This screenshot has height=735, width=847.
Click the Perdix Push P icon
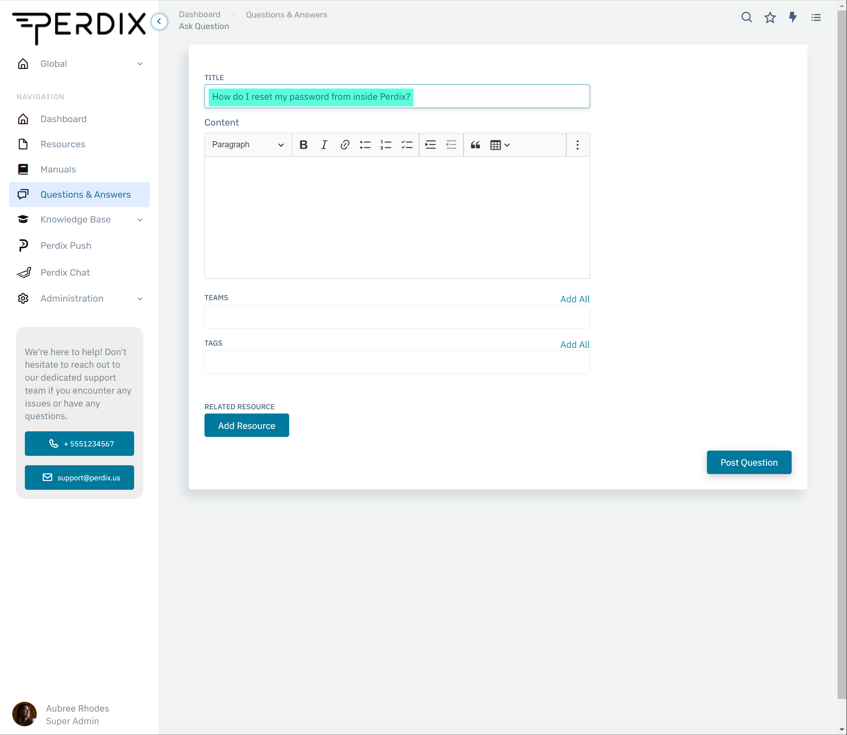pos(23,246)
